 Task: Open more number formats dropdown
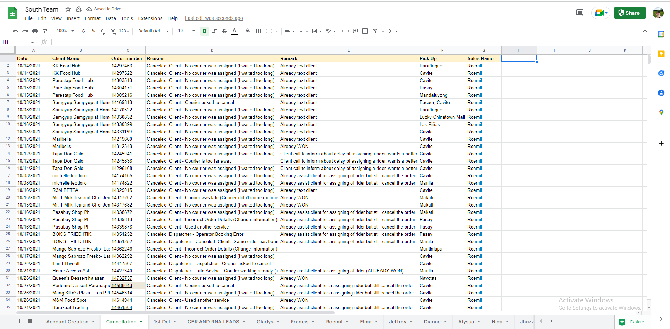pyautogui.click(x=124, y=31)
